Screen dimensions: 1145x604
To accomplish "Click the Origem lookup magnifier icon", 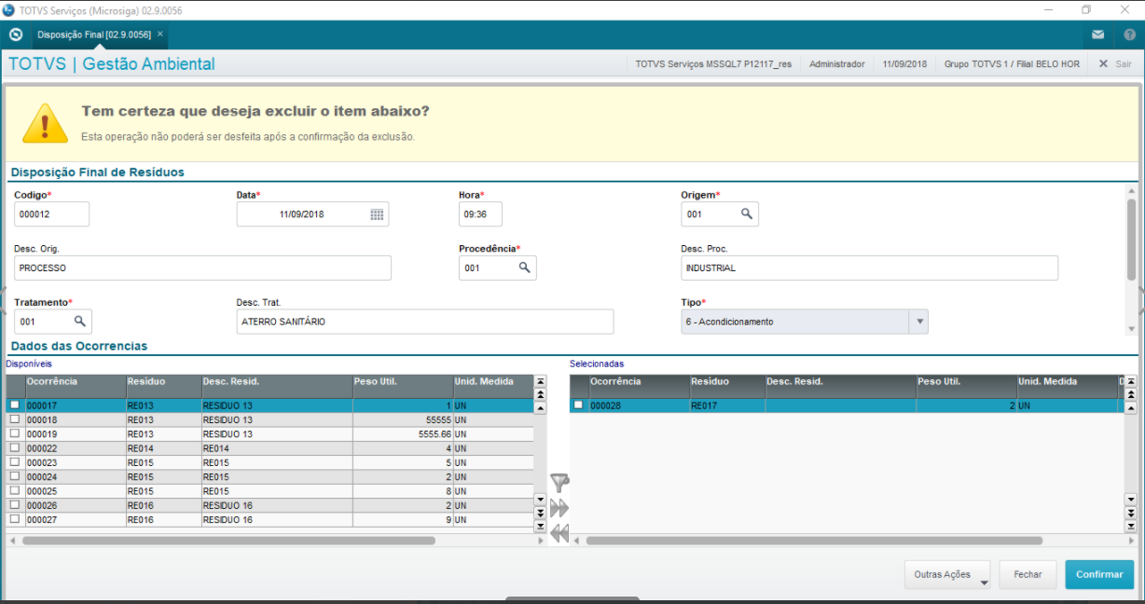I will [x=747, y=214].
